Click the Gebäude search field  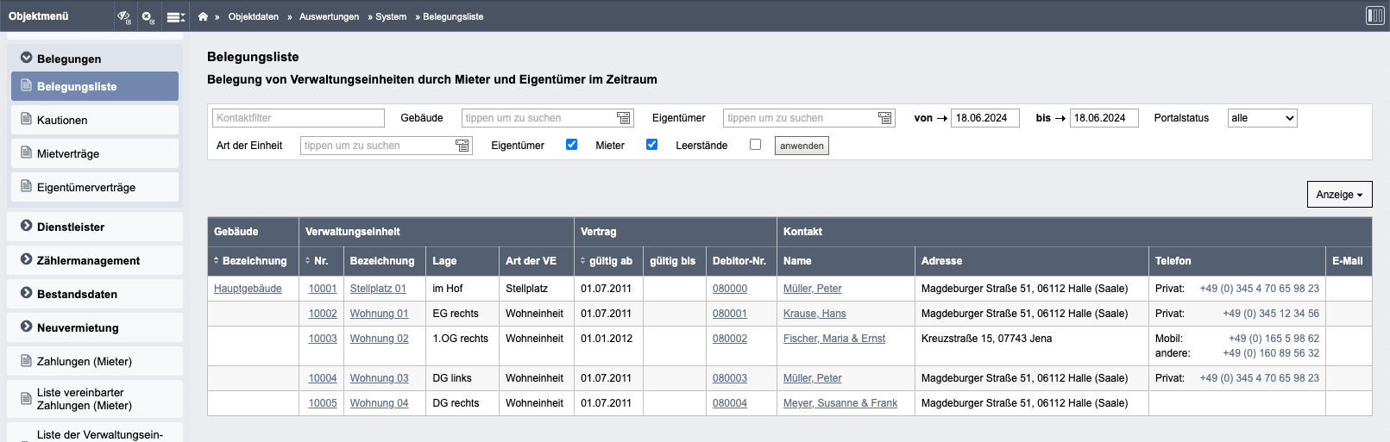pyautogui.click(x=547, y=118)
